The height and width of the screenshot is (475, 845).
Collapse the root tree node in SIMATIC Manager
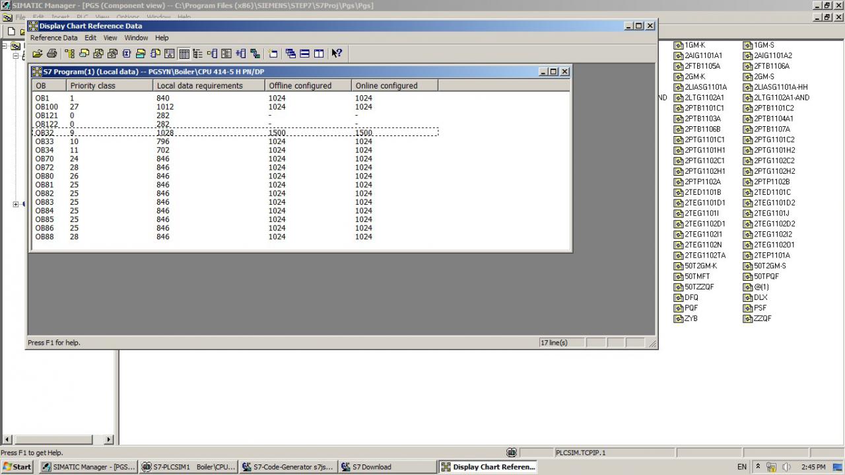[x=5, y=46]
